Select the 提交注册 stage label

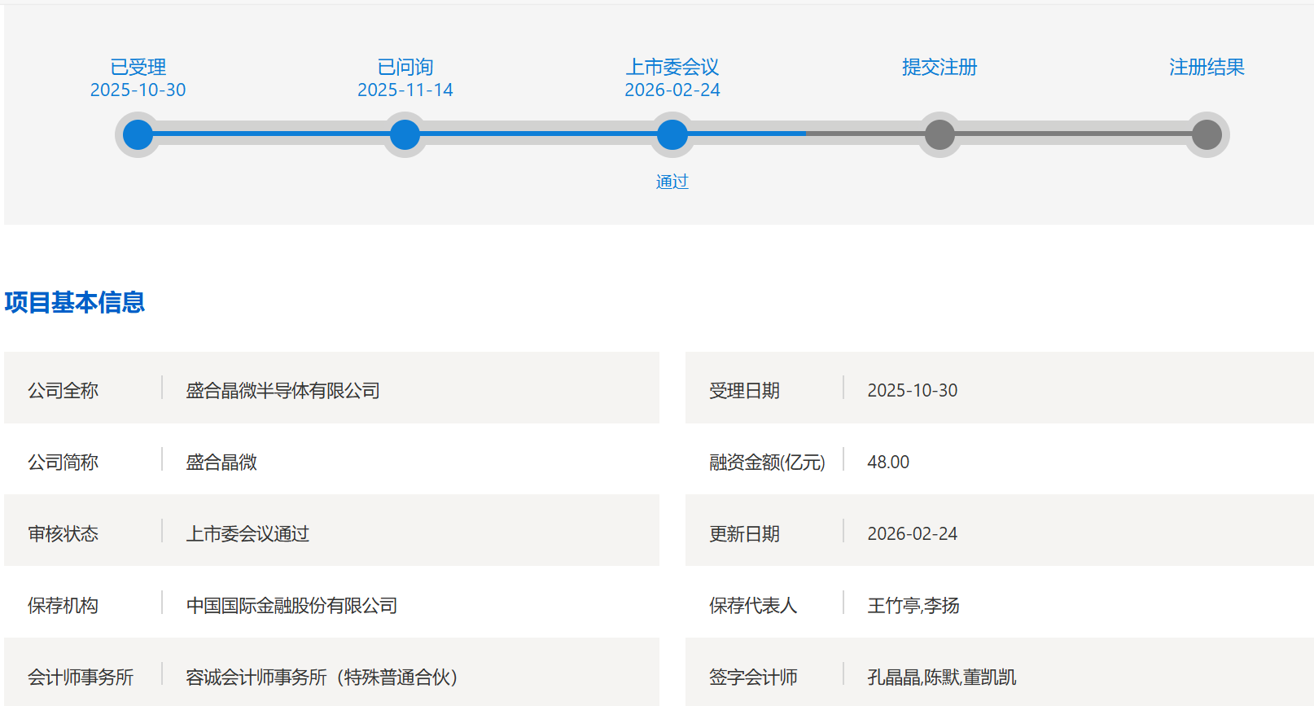pos(940,67)
